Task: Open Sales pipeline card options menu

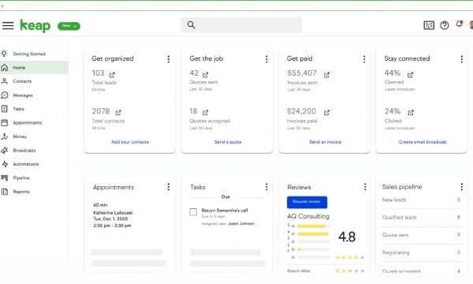Action: coord(461,187)
